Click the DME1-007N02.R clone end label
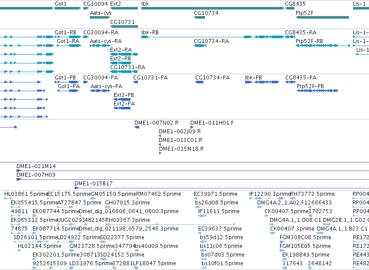The image size is (369, 270). pyautogui.click(x=157, y=123)
